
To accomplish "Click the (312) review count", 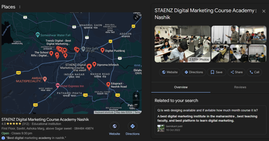I will pyautogui.click(x=25, y=124).
